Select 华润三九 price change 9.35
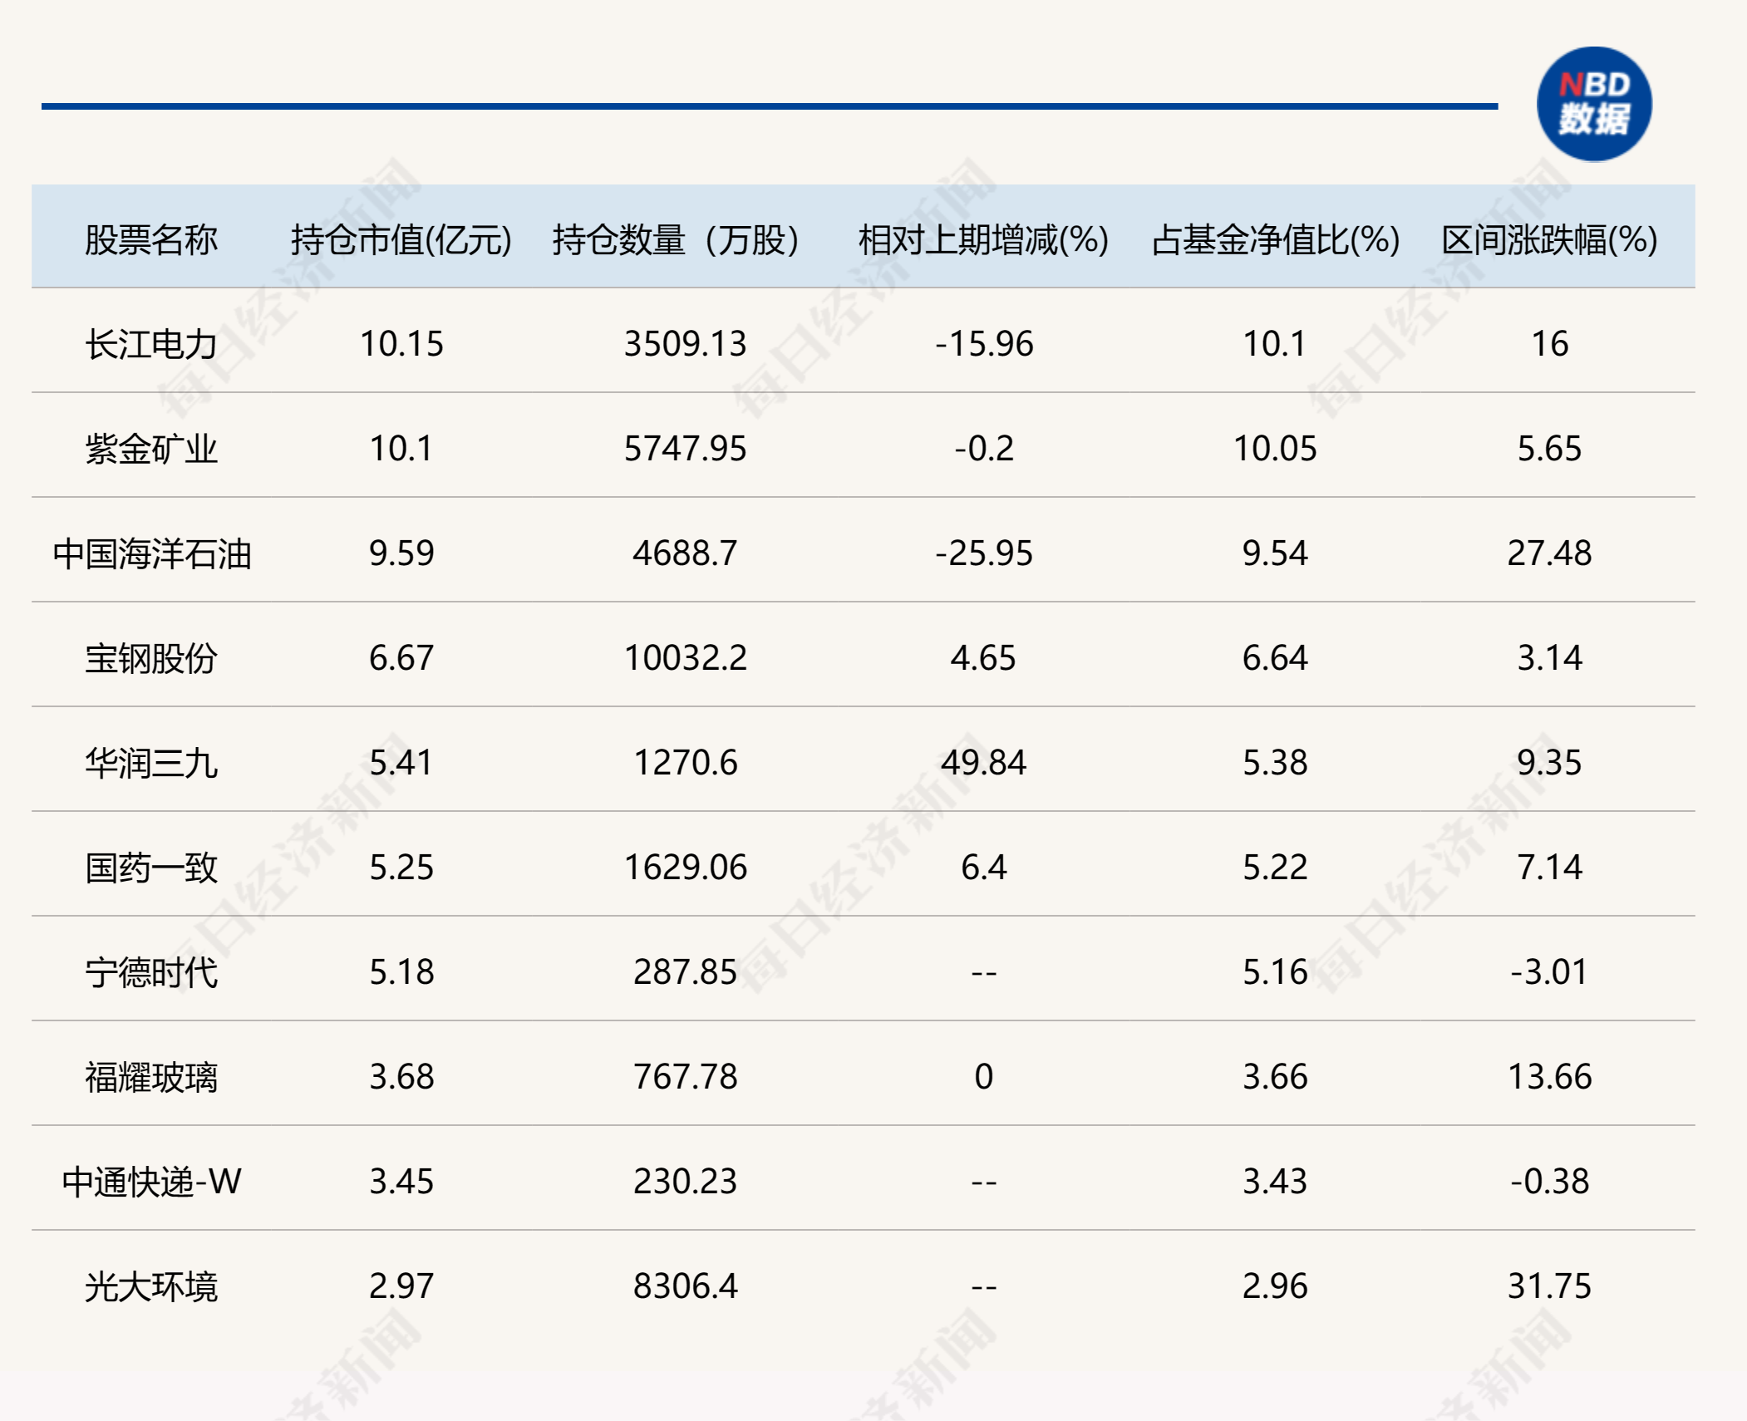This screenshot has height=1421, width=1747. [1549, 763]
